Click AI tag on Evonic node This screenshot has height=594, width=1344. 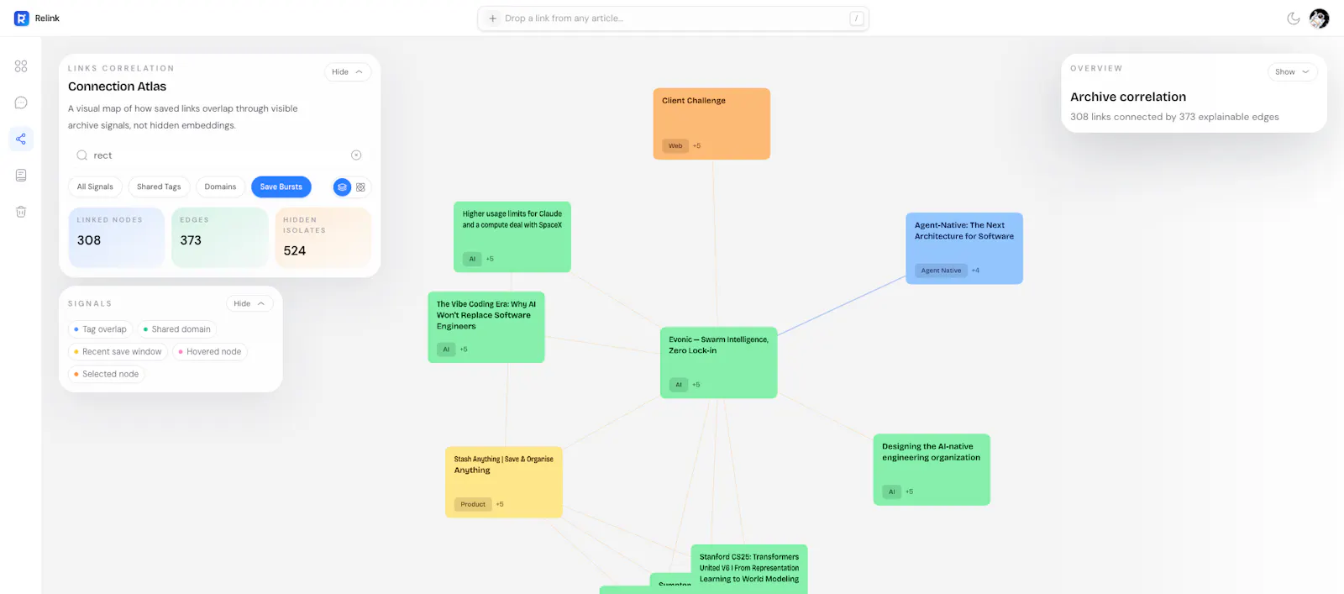pyautogui.click(x=679, y=385)
